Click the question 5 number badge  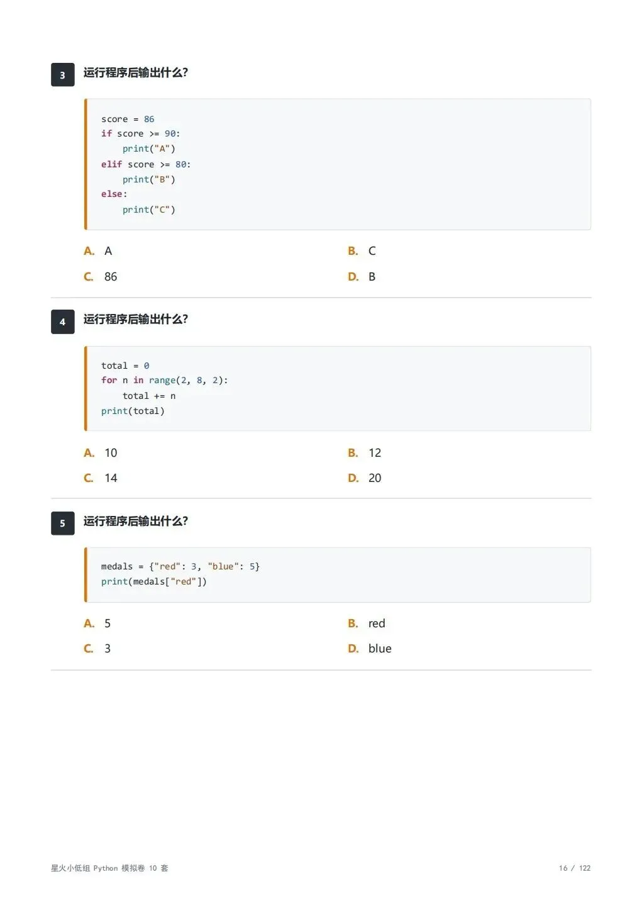pos(62,523)
